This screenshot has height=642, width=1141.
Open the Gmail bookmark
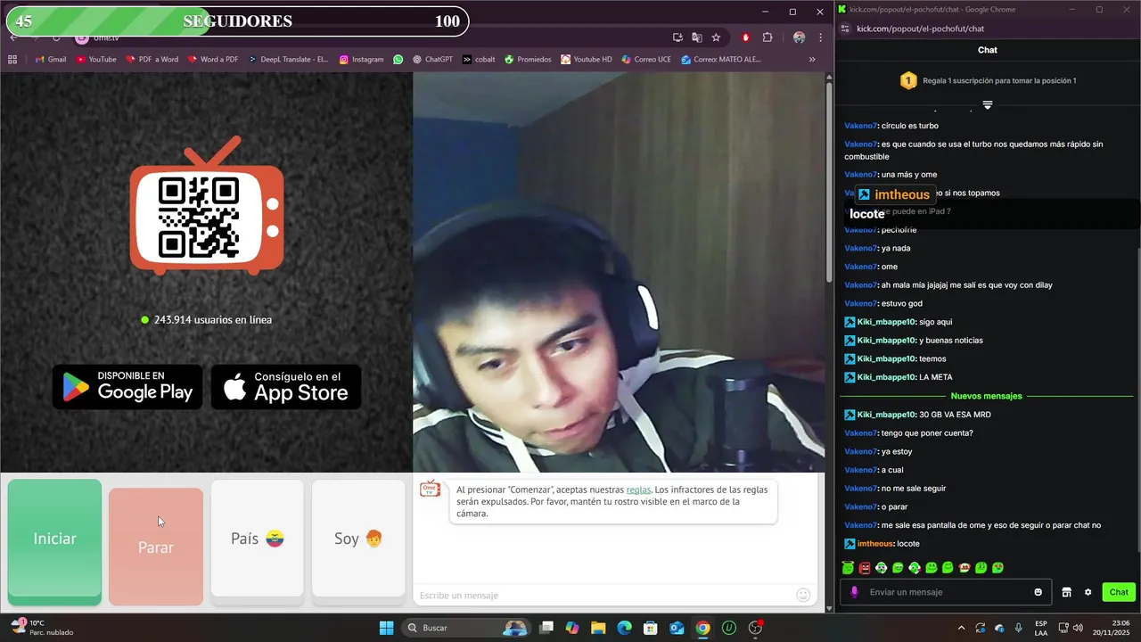tap(51, 60)
